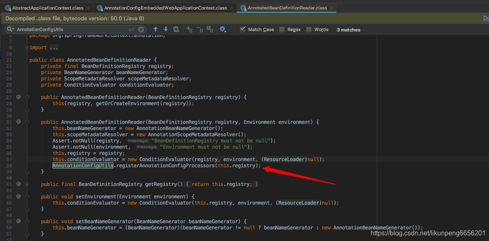Open search settings gear menu
The width and height of the screenshot is (489, 241).
coord(223,29)
